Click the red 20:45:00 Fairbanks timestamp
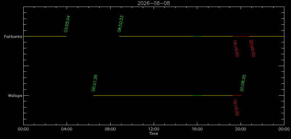The height and width of the screenshot is (139, 291). 252,48
